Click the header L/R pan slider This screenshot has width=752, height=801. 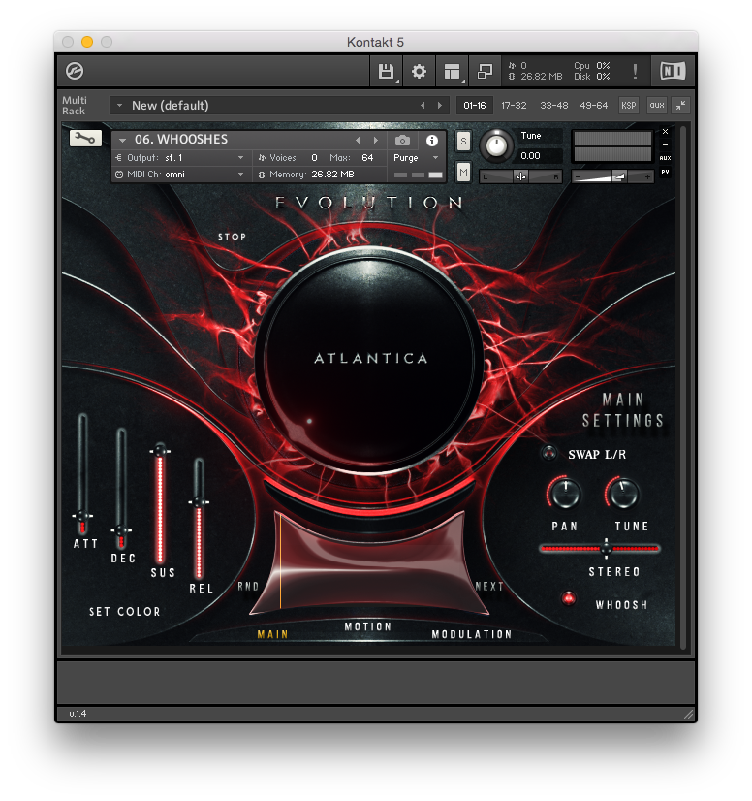(x=520, y=176)
